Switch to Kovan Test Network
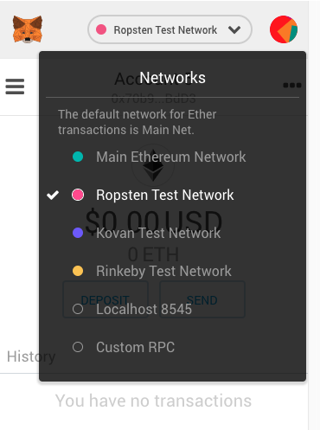Viewport: 320px width, 430px height. [158, 233]
